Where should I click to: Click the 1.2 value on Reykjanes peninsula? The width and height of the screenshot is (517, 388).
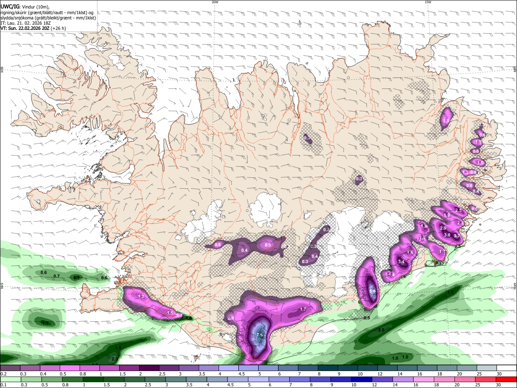[141, 296]
